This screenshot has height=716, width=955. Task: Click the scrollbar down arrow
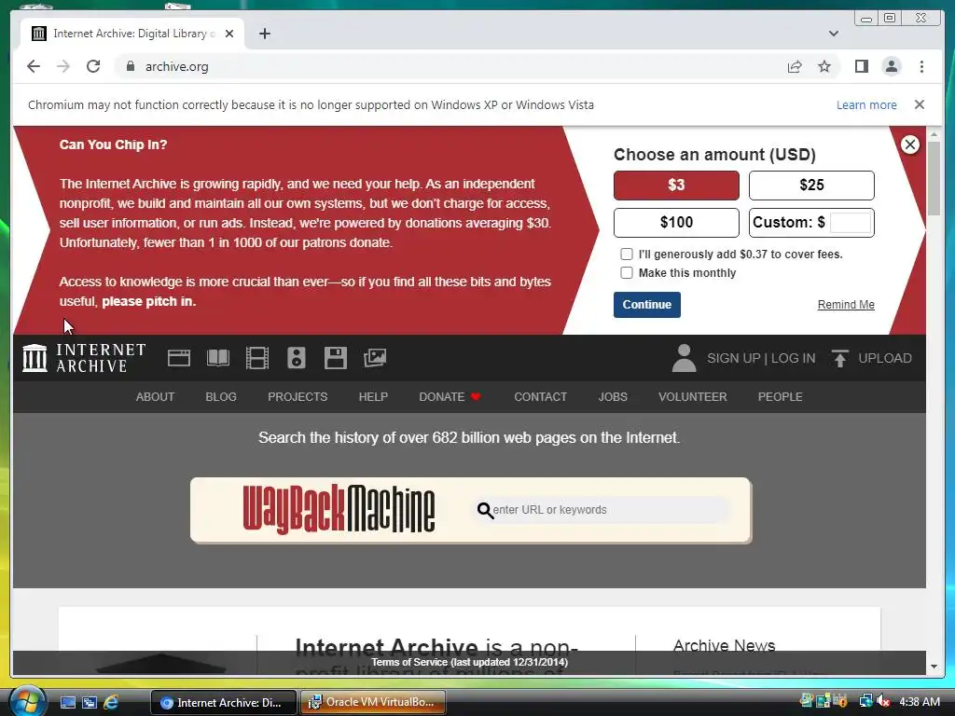(934, 667)
